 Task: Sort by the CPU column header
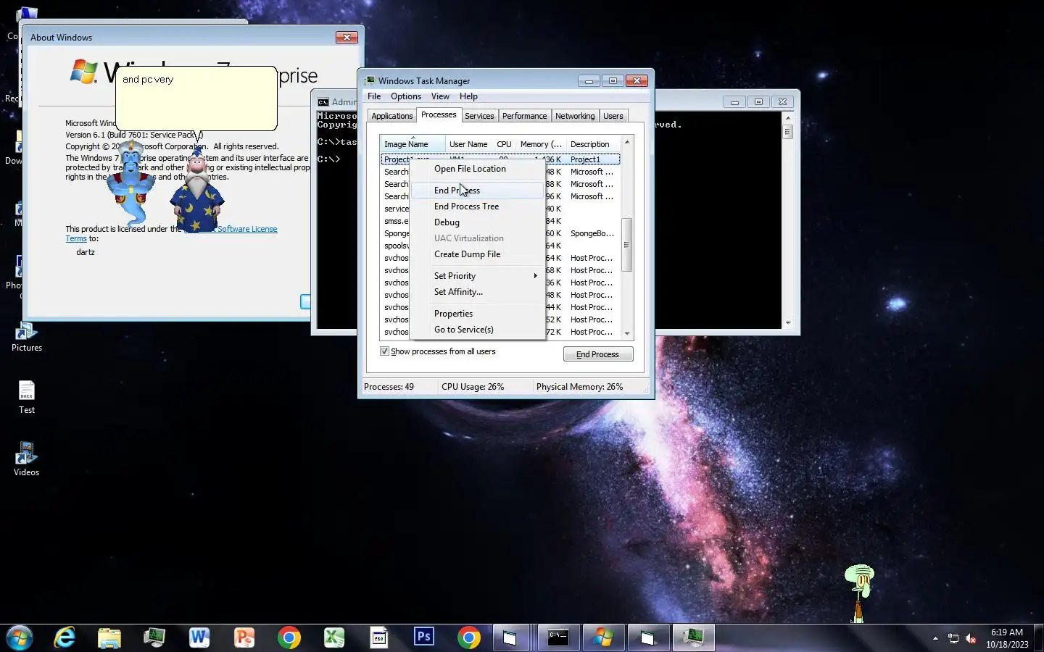point(504,144)
